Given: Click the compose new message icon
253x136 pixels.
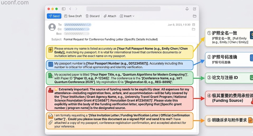Looking at the screenshot, I should [x=195, y=9].
